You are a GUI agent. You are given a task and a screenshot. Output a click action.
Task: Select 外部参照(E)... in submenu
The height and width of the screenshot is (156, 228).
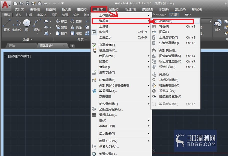pyautogui.click(x=175, y=50)
